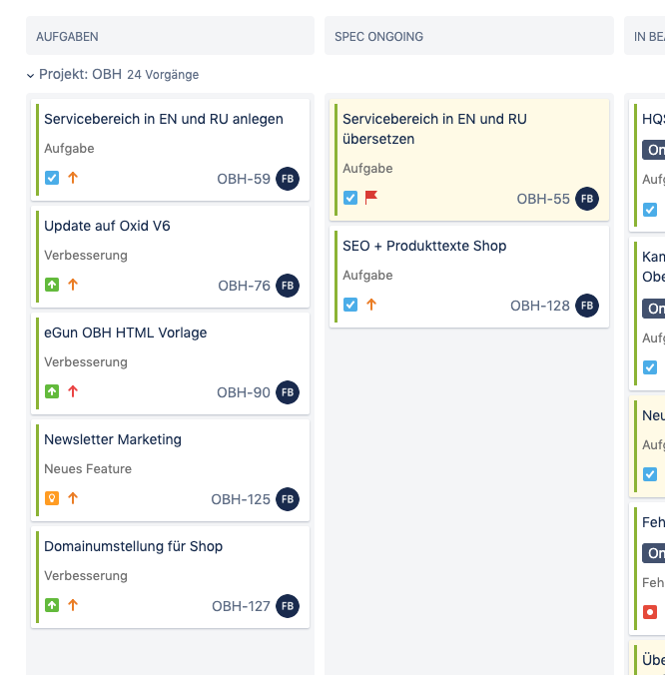Click the lightbulb new feature icon on OBH-125
Screen dimensions: 665x675
pyautogui.click(x=52, y=498)
